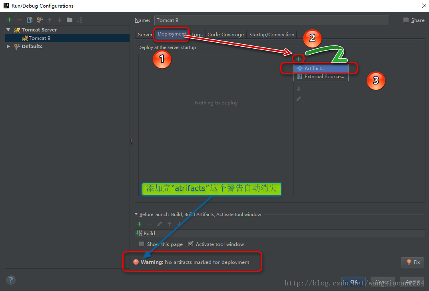Screen dimensions: 429x291
Task: Enable Show this page checkbox
Action: (x=142, y=244)
